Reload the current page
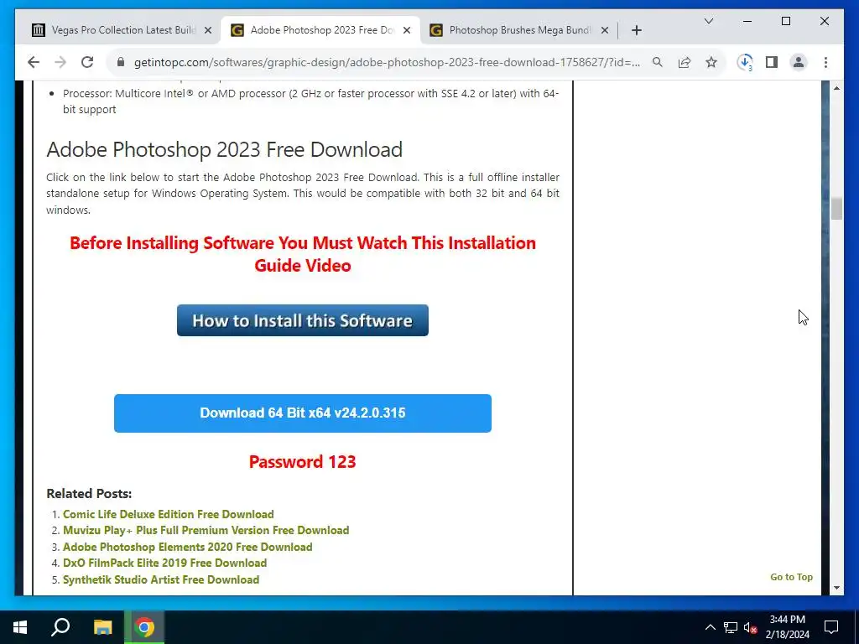This screenshot has width=859, height=644. 87,62
